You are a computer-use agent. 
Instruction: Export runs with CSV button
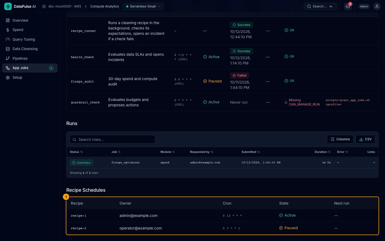pos(365,139)
